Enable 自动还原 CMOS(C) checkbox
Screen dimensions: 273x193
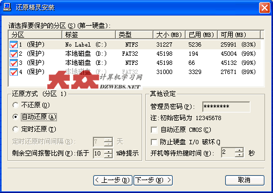click(x=154, y=130)
